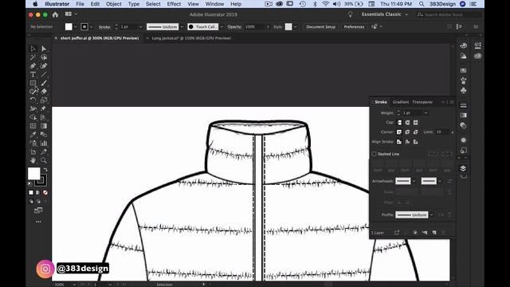Select the Hand tool
Screen dimensions: 510x287
(33, 160)
